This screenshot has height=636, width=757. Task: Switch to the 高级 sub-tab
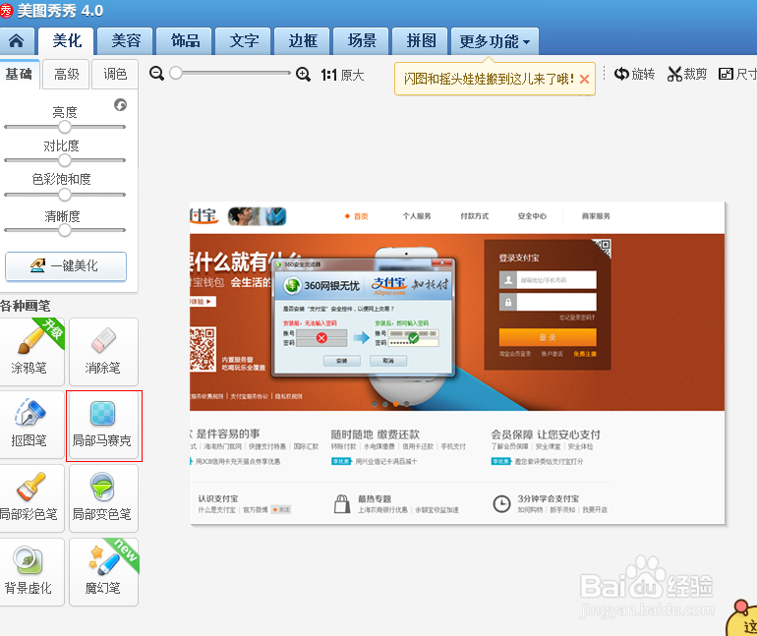[66, 74]
